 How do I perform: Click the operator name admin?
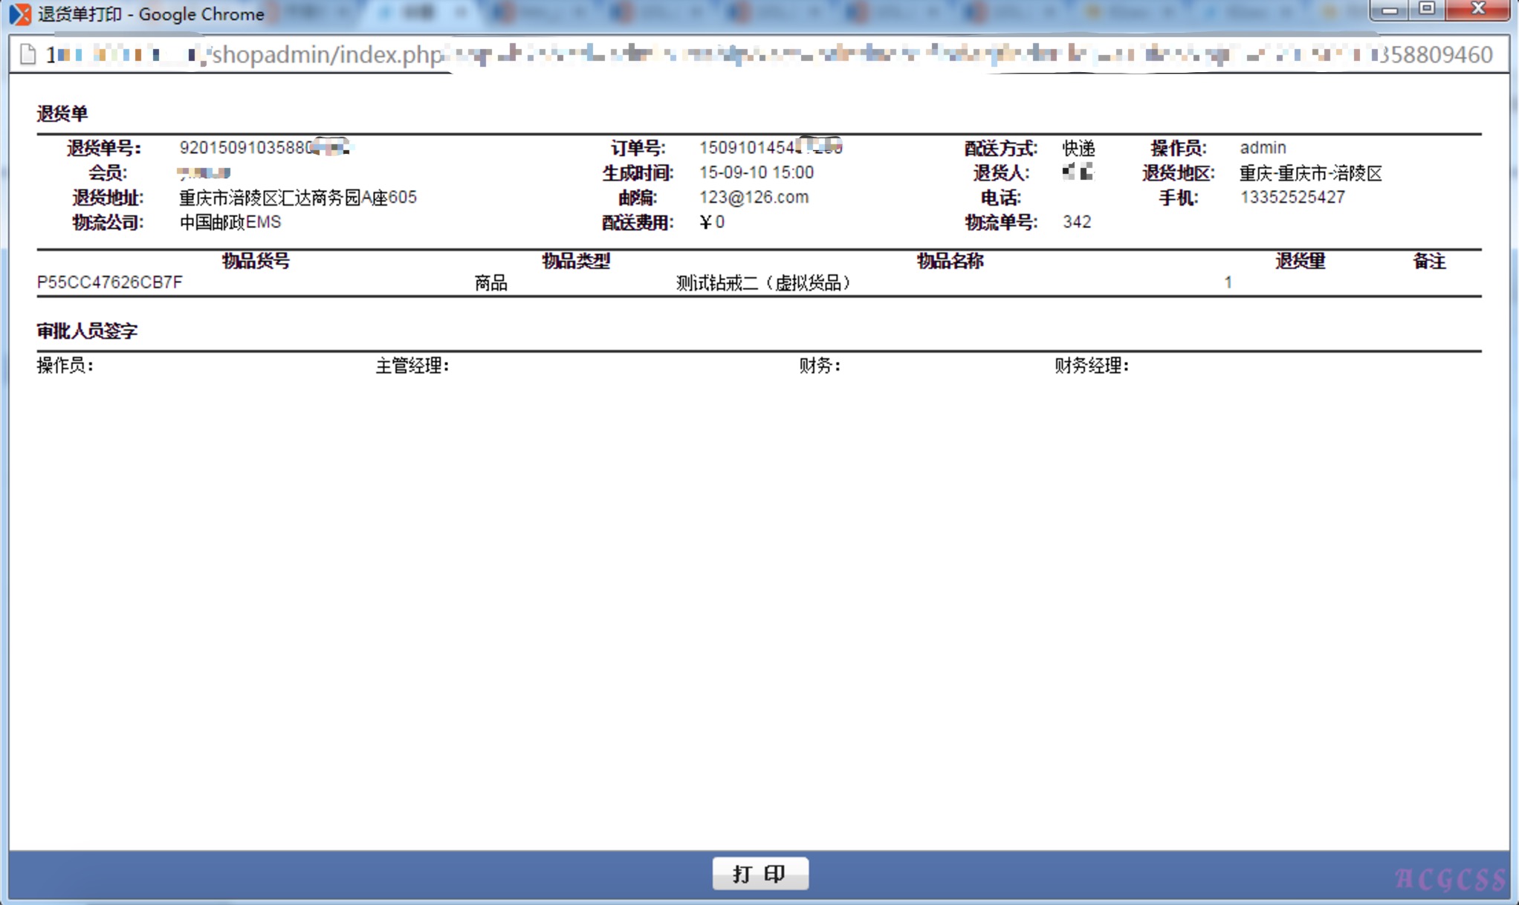(1263, 147)
